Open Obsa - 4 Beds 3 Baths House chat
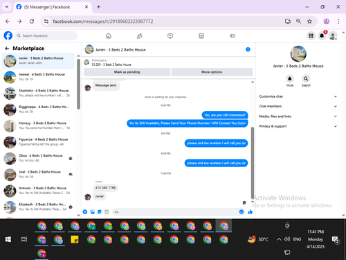 pyautogui.click(x=38, y=158)
